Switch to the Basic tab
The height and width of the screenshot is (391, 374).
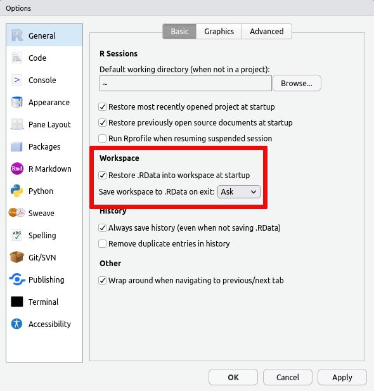coord(179,32)
